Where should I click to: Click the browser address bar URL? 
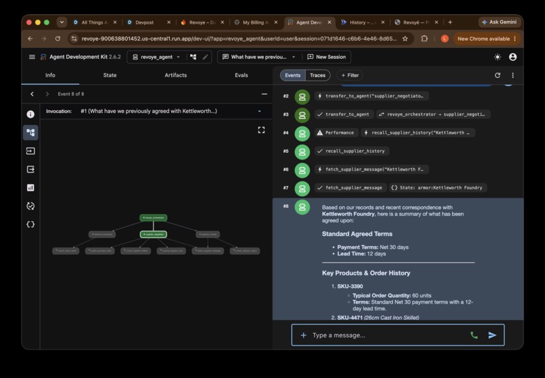[x=239, y=39]
